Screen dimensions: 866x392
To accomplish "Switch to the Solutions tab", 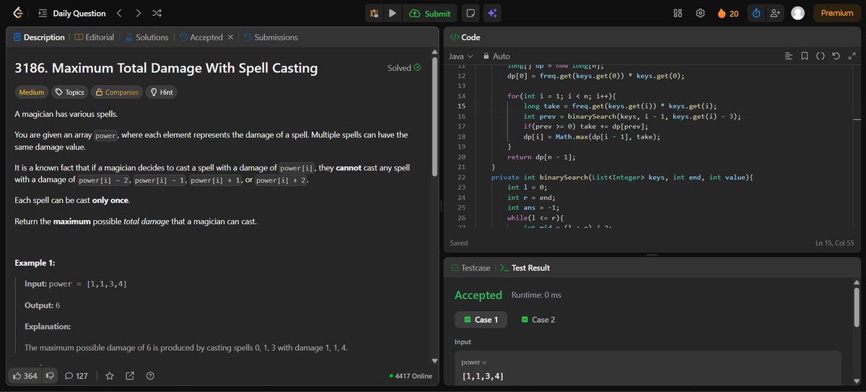I will [146, 37].
